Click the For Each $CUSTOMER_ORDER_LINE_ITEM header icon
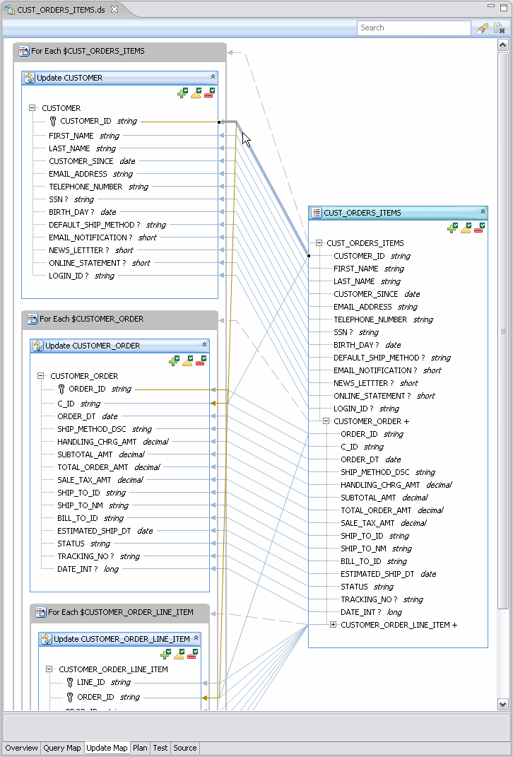 pyautogui.click(x=41, y=611)
